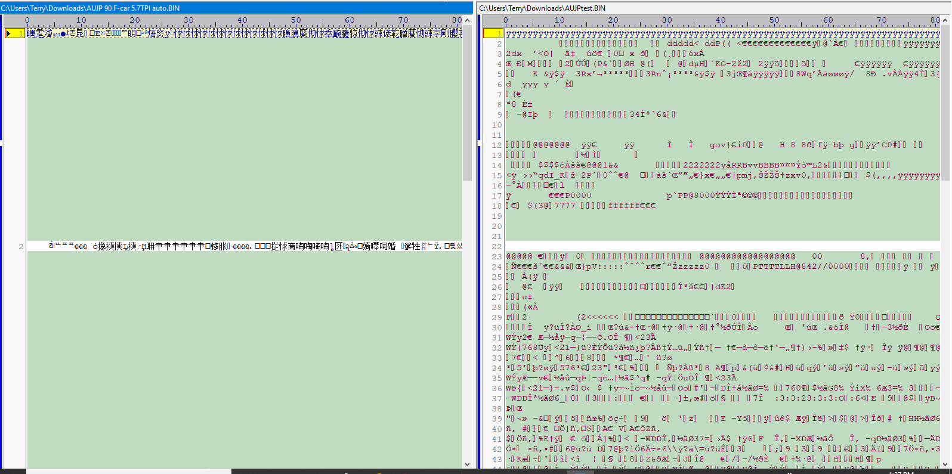Click column 50 on right pane ruler
Image resolution: width=952 pixels, height=474 pixels.
click(x=774, y=20)
